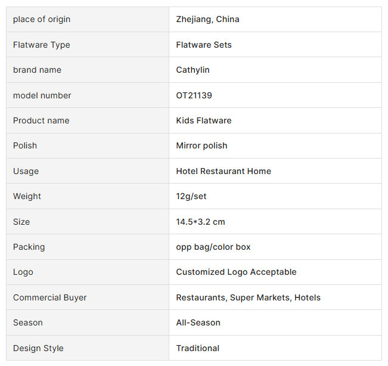Click the 'Product name' label

pos(41,120)
